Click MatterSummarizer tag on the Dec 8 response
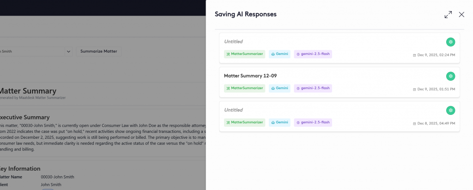Image resolution: width=473 pixels, height=190 pixels. (244, 122)
